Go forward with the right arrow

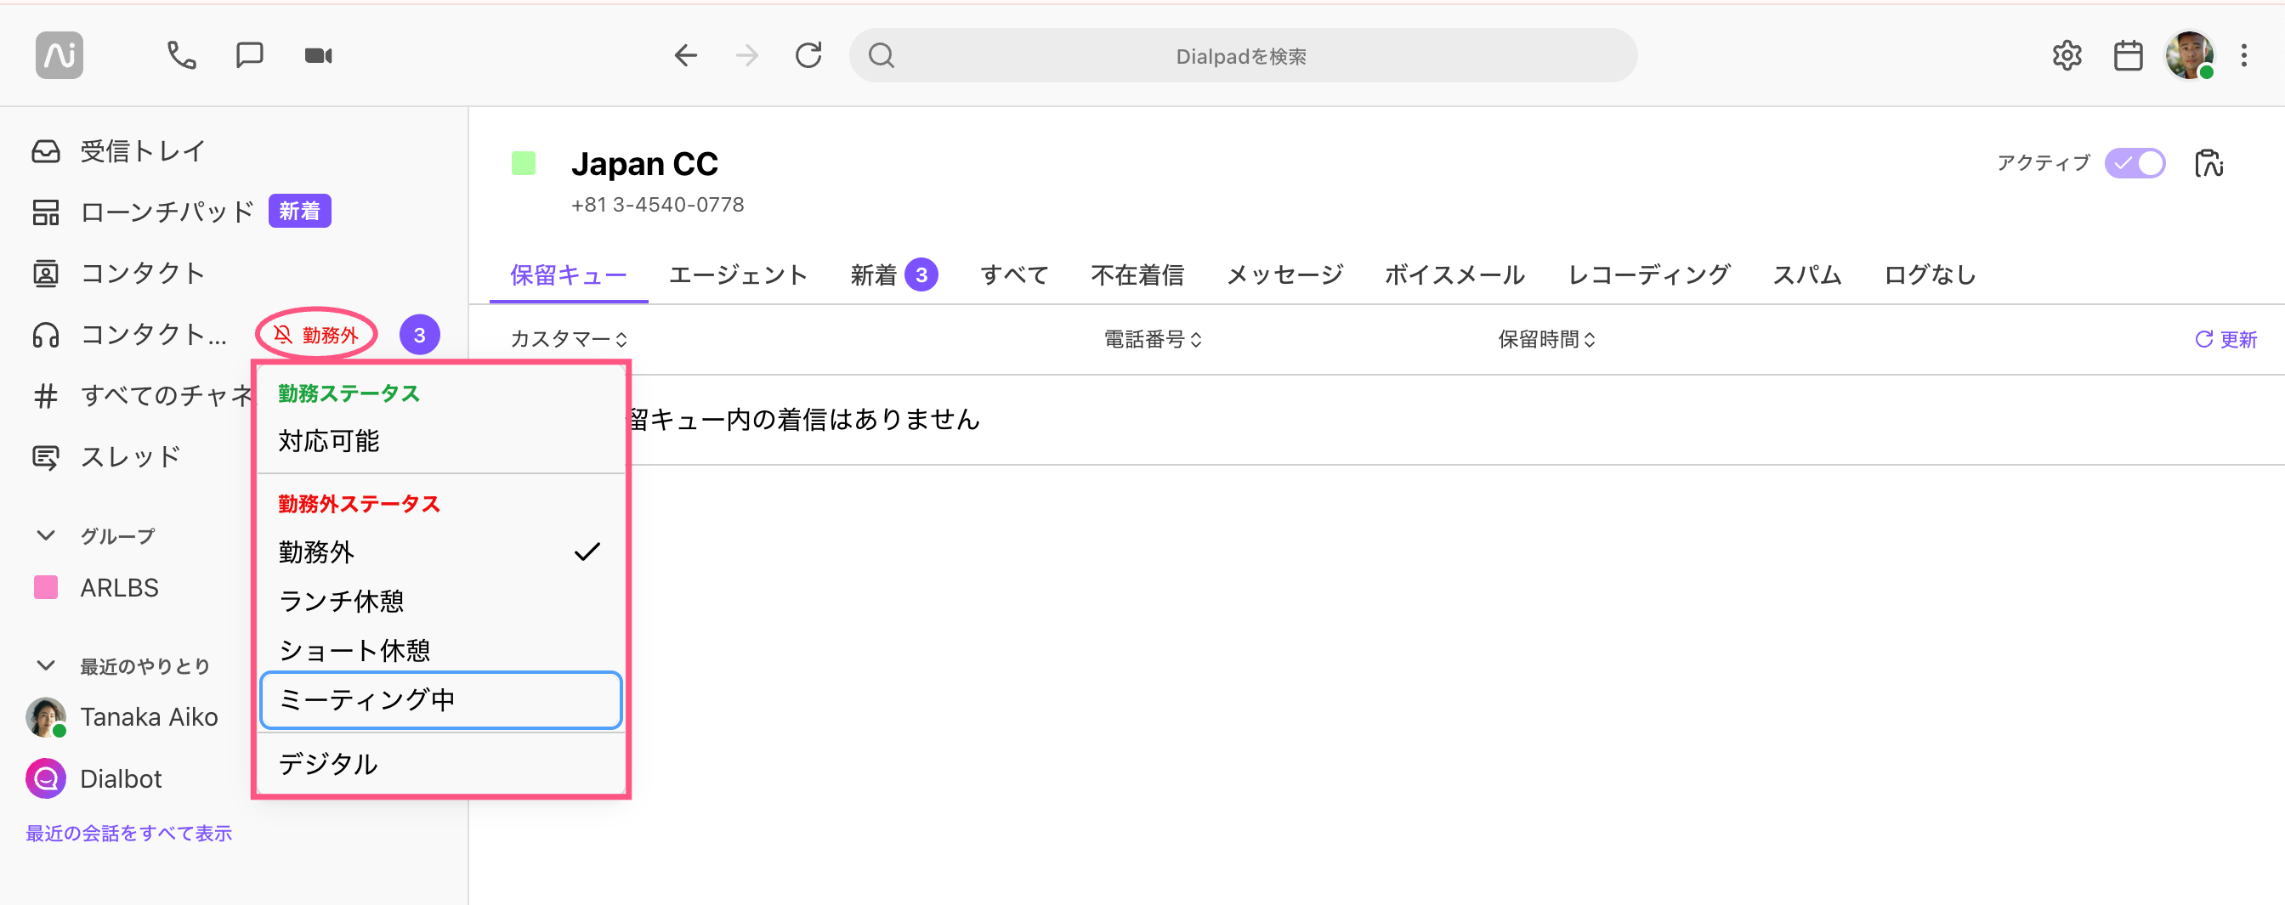click(747, 56)
